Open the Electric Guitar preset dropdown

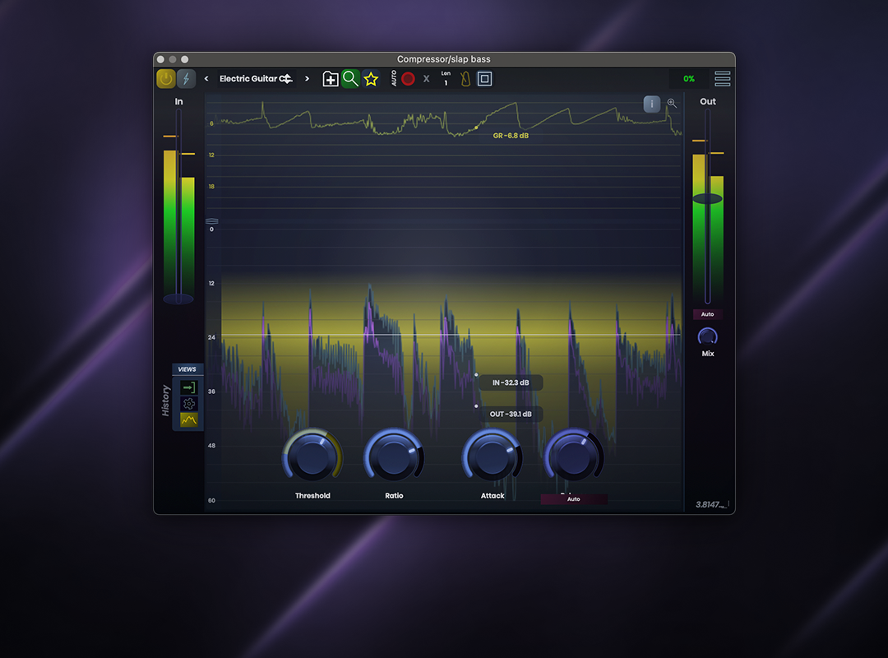256,79
